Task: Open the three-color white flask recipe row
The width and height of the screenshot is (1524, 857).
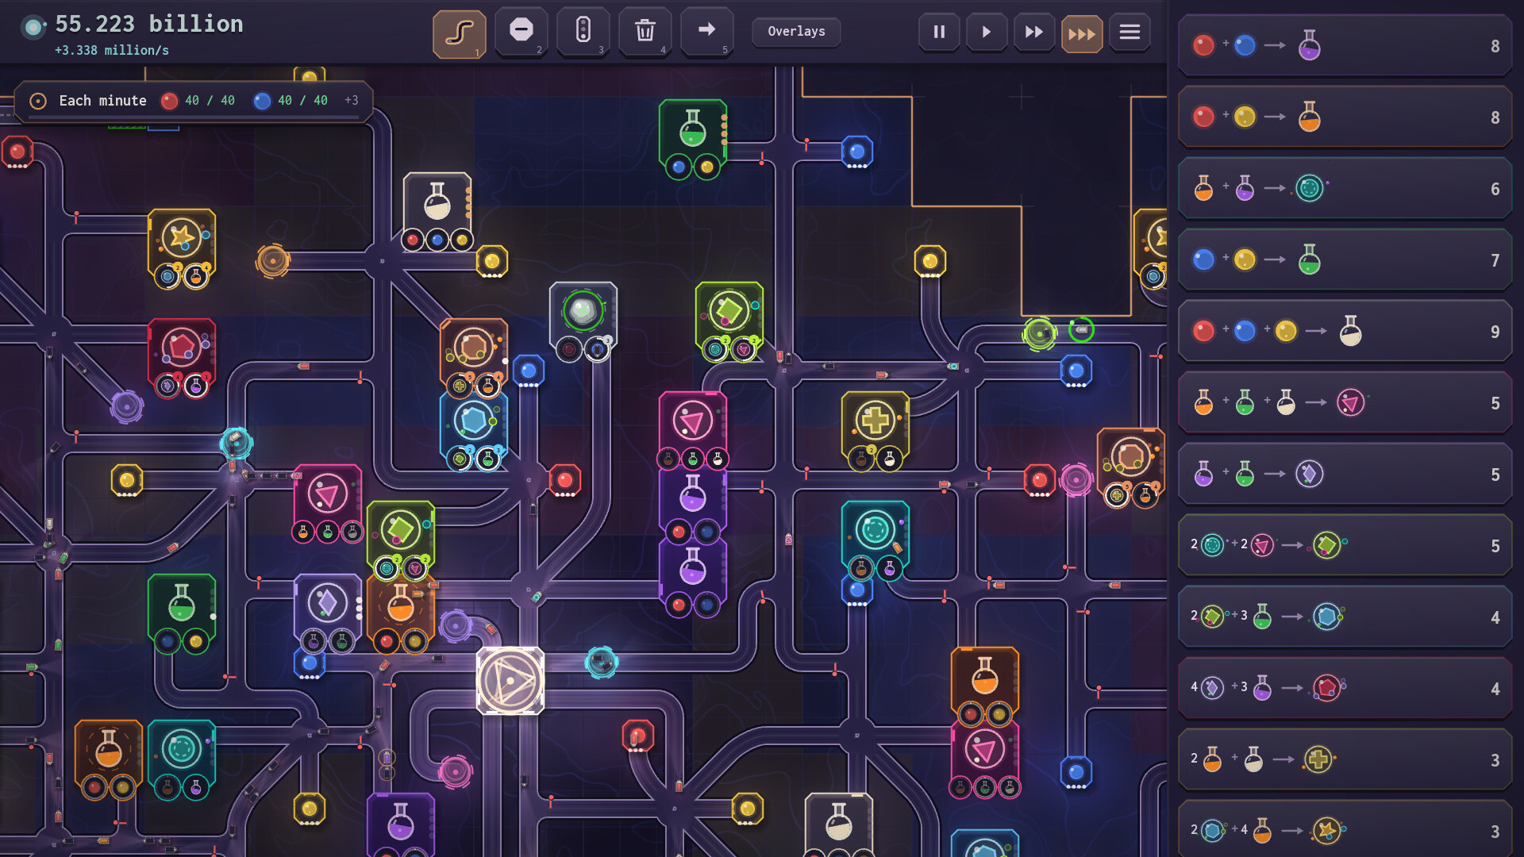Action: click(x=1345, y=332)
